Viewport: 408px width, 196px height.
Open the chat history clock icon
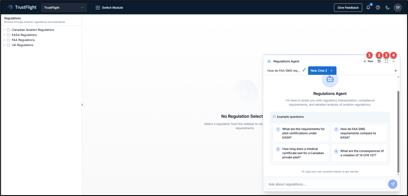click(379, 61)
